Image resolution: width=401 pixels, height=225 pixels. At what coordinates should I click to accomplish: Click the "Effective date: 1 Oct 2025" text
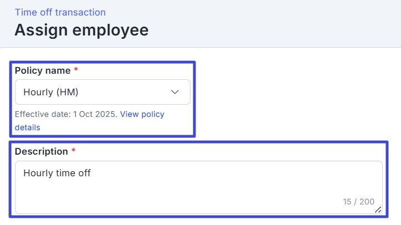point(66,114)
